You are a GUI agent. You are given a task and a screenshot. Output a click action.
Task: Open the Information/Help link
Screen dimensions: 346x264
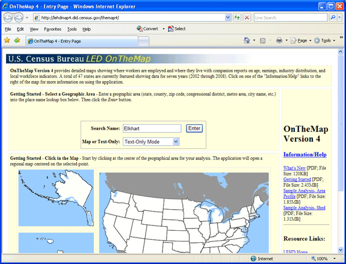point(304,154)
